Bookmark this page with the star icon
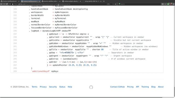Screen dimensions: 175x98 (x=115, y=4)
